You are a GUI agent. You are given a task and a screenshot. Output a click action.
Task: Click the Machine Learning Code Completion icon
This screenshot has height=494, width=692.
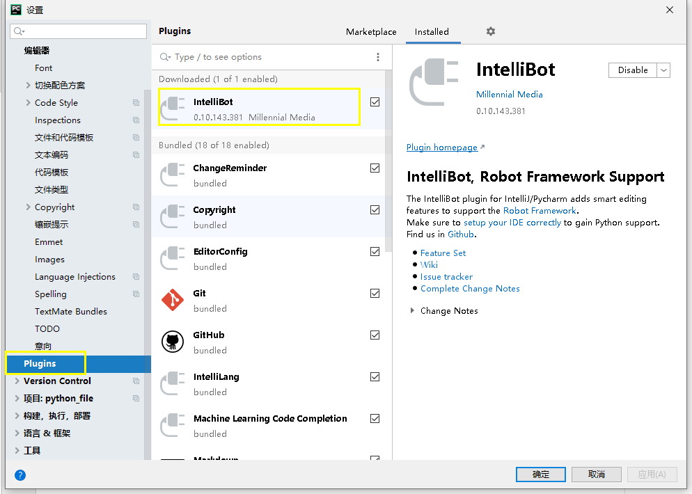pyautogui.click(x=173, y=425)
